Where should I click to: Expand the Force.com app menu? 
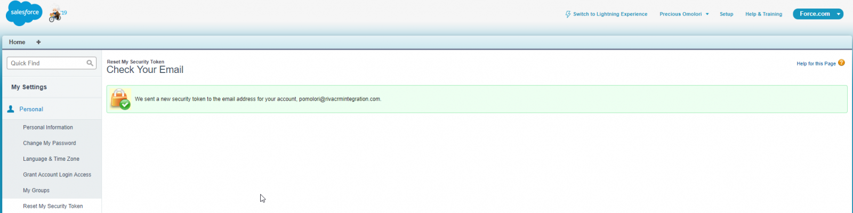pos(818,14)
